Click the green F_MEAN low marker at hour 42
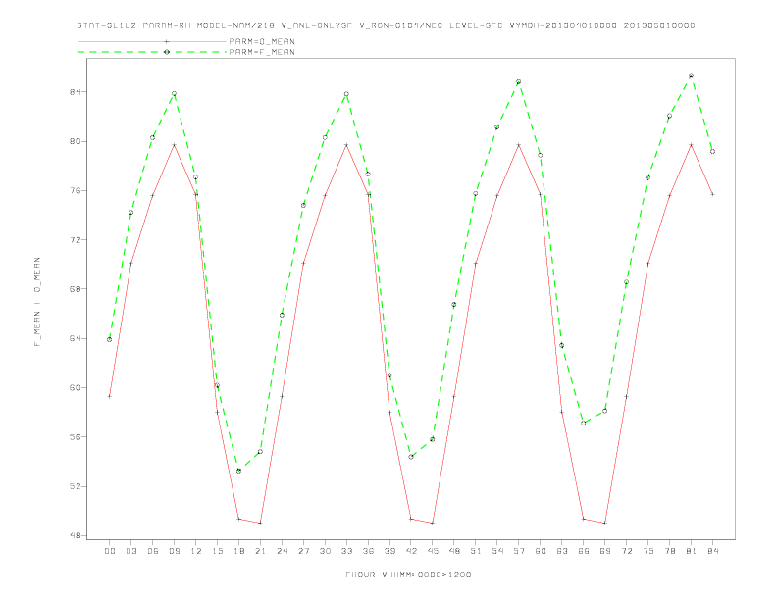Image resolution: width=777 pixels, height=600 pixels. [411, 457]
